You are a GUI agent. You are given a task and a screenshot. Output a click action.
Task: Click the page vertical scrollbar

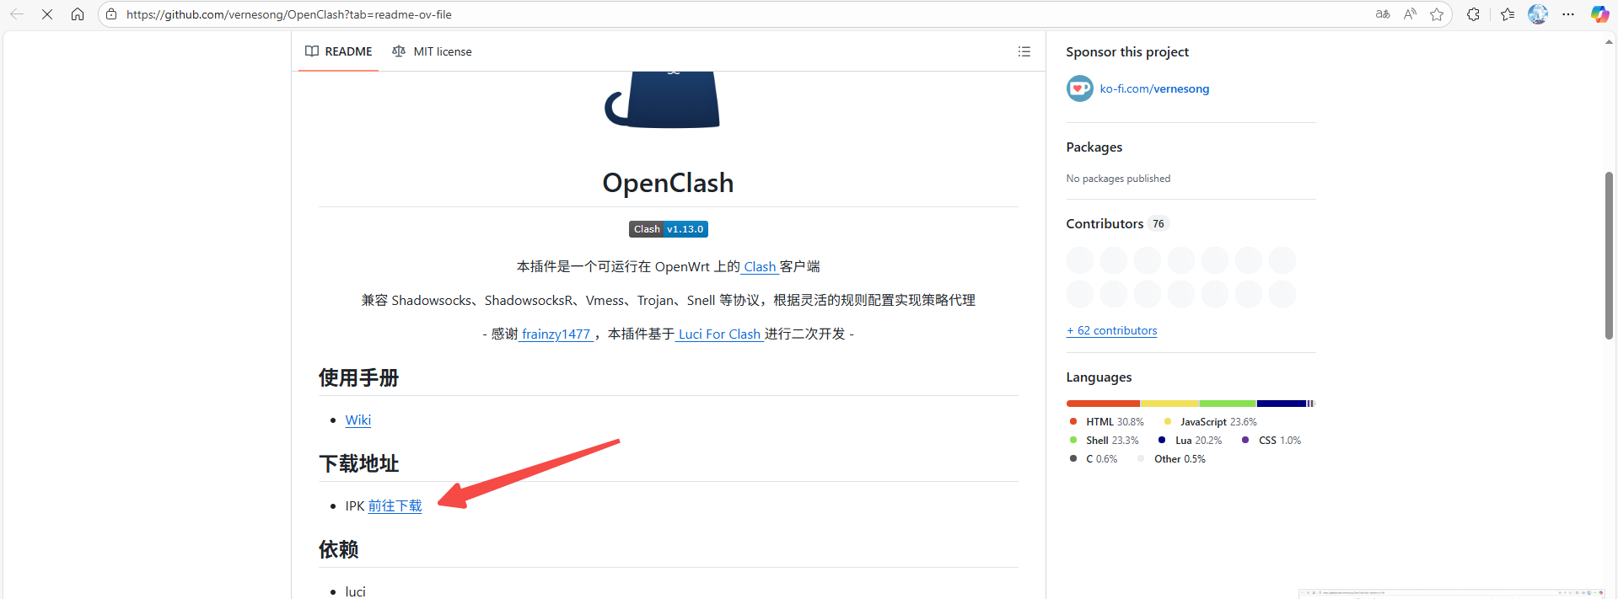(1609, 256)
